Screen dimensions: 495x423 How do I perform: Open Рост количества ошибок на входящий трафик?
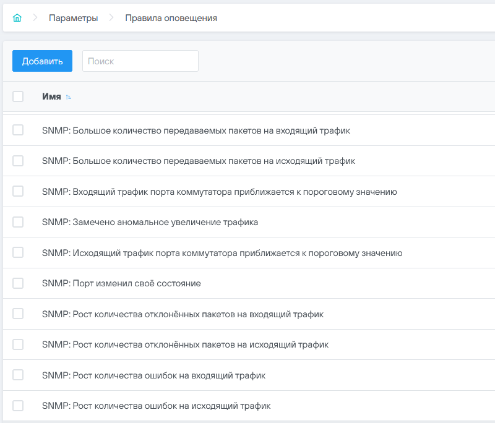(153, 375)
